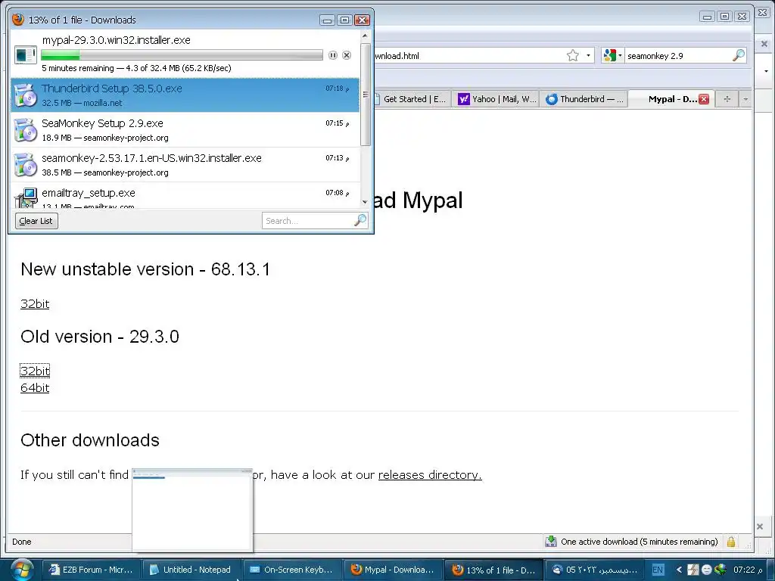
Task: Select the emailtray_setup.exe entry
Action: tap(185, 196)
